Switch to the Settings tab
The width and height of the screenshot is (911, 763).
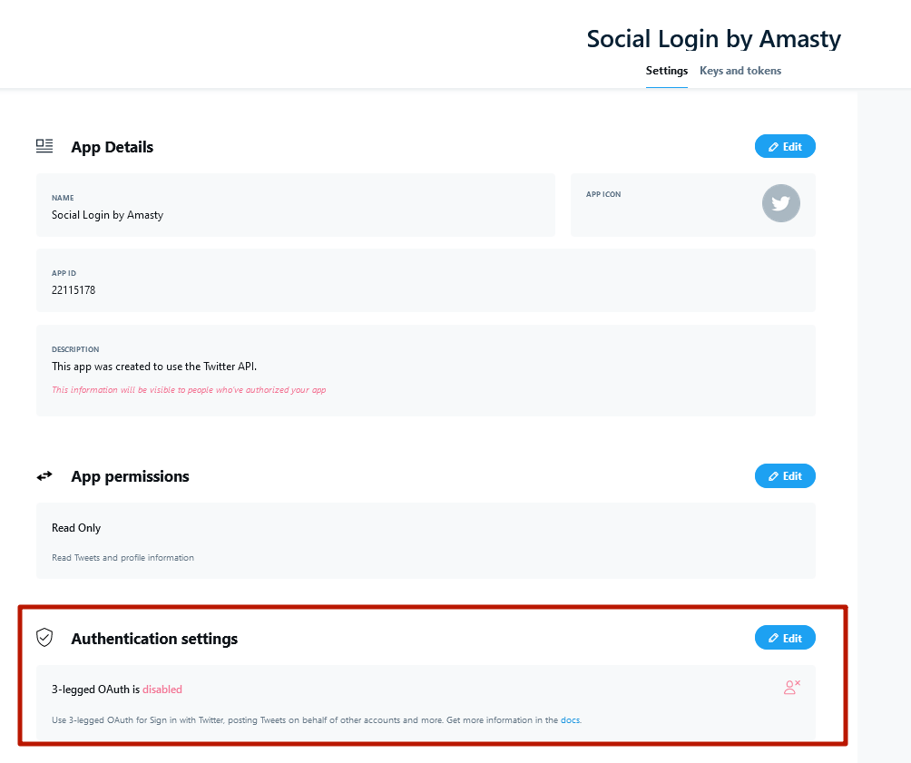pos(666,71)
